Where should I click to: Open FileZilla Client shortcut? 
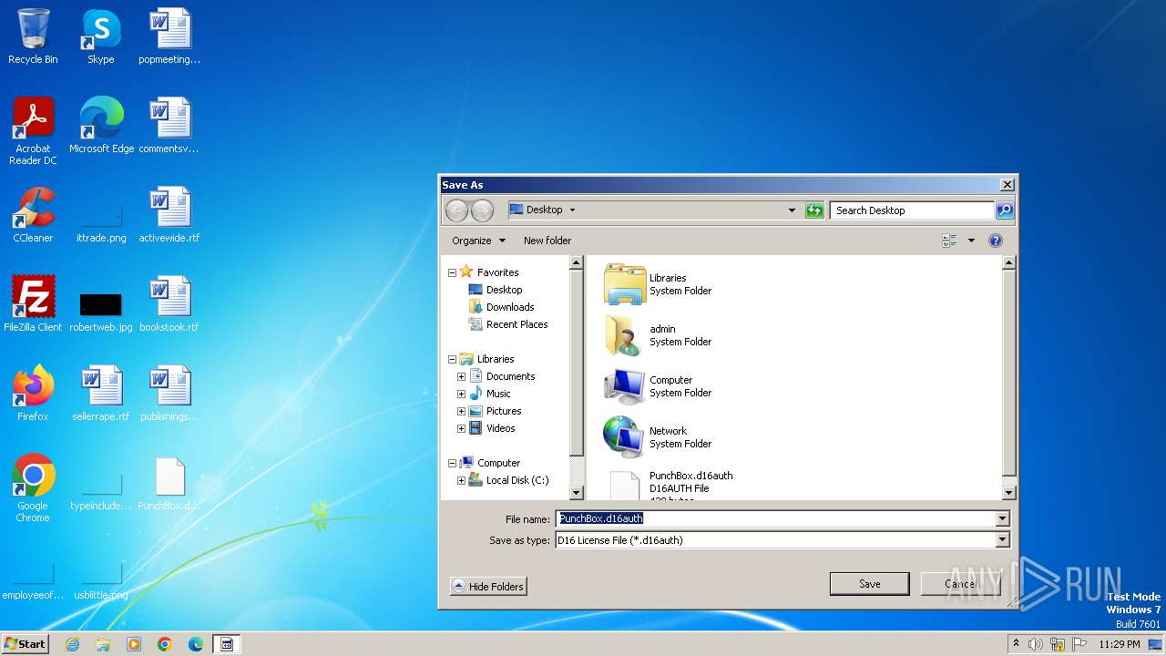33,304
